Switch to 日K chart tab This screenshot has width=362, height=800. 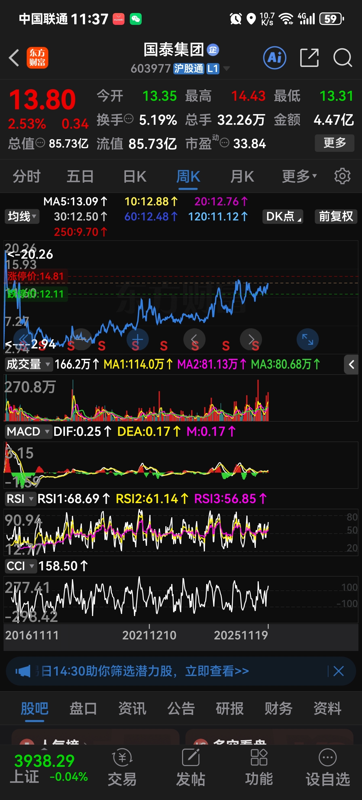click(x=135, y=176)
